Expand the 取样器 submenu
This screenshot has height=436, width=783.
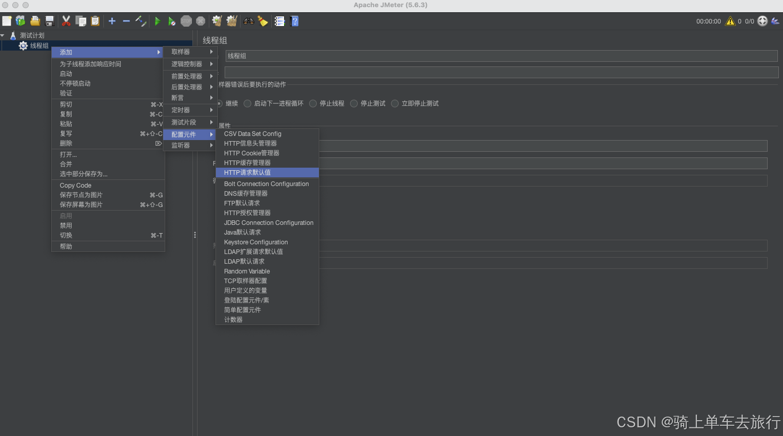click(x=190, y=52)
